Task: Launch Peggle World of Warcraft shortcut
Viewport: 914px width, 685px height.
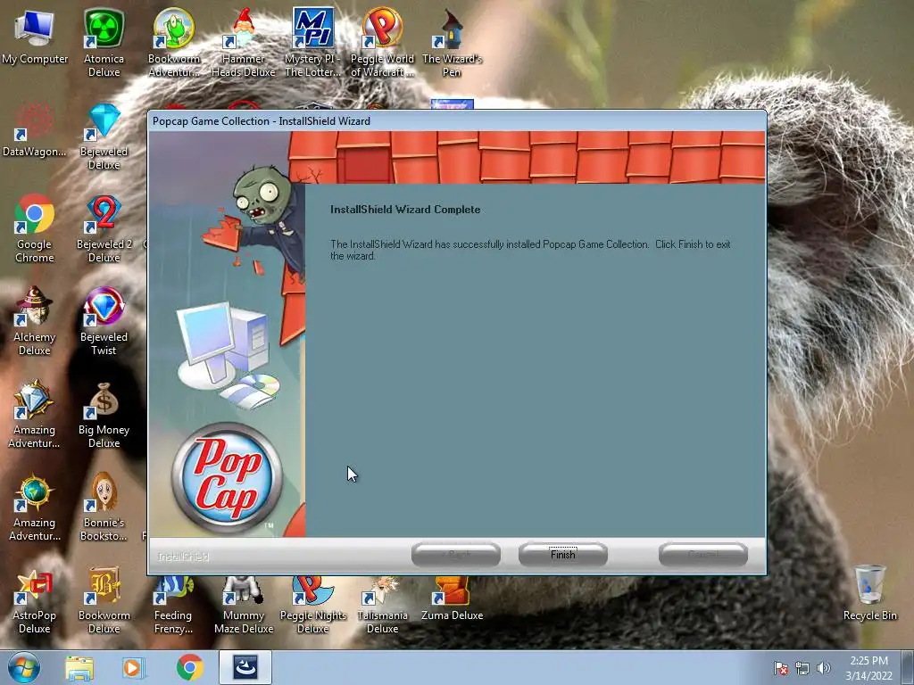Action: [x=382, y=43]
